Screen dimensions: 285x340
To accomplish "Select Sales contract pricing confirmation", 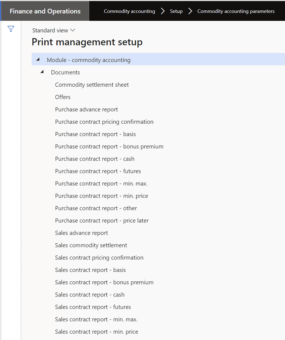I will (99, 257).
